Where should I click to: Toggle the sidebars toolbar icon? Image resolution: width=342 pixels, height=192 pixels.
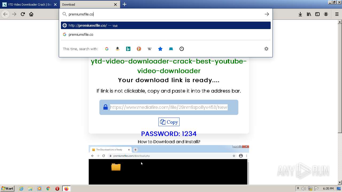317,14
